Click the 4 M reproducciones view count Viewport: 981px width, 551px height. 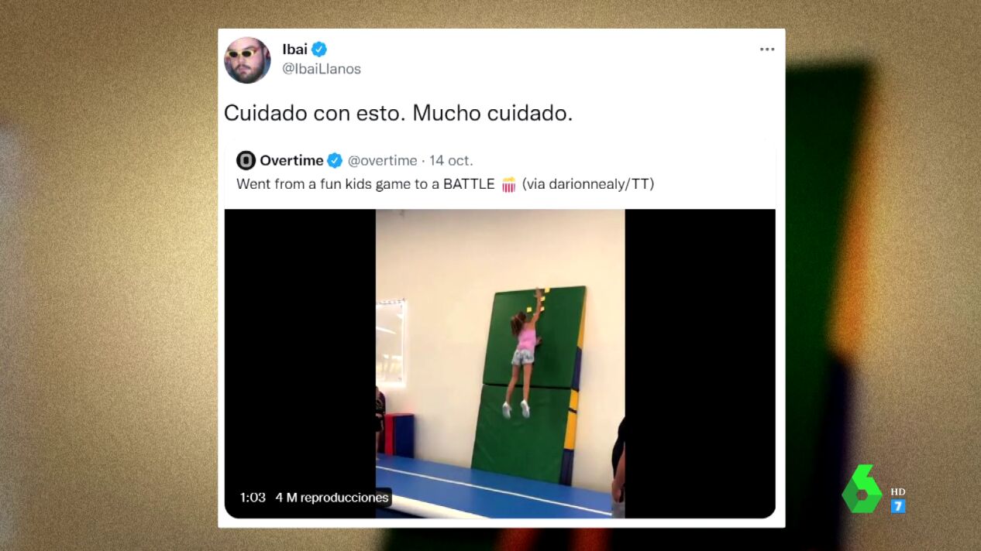332,498
